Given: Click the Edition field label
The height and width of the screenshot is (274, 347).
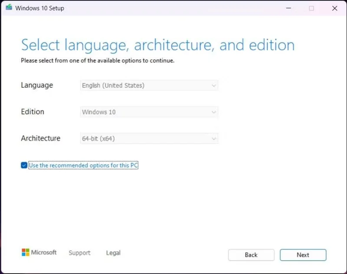Looking at the screenshot, I should [x=33, y=112].
